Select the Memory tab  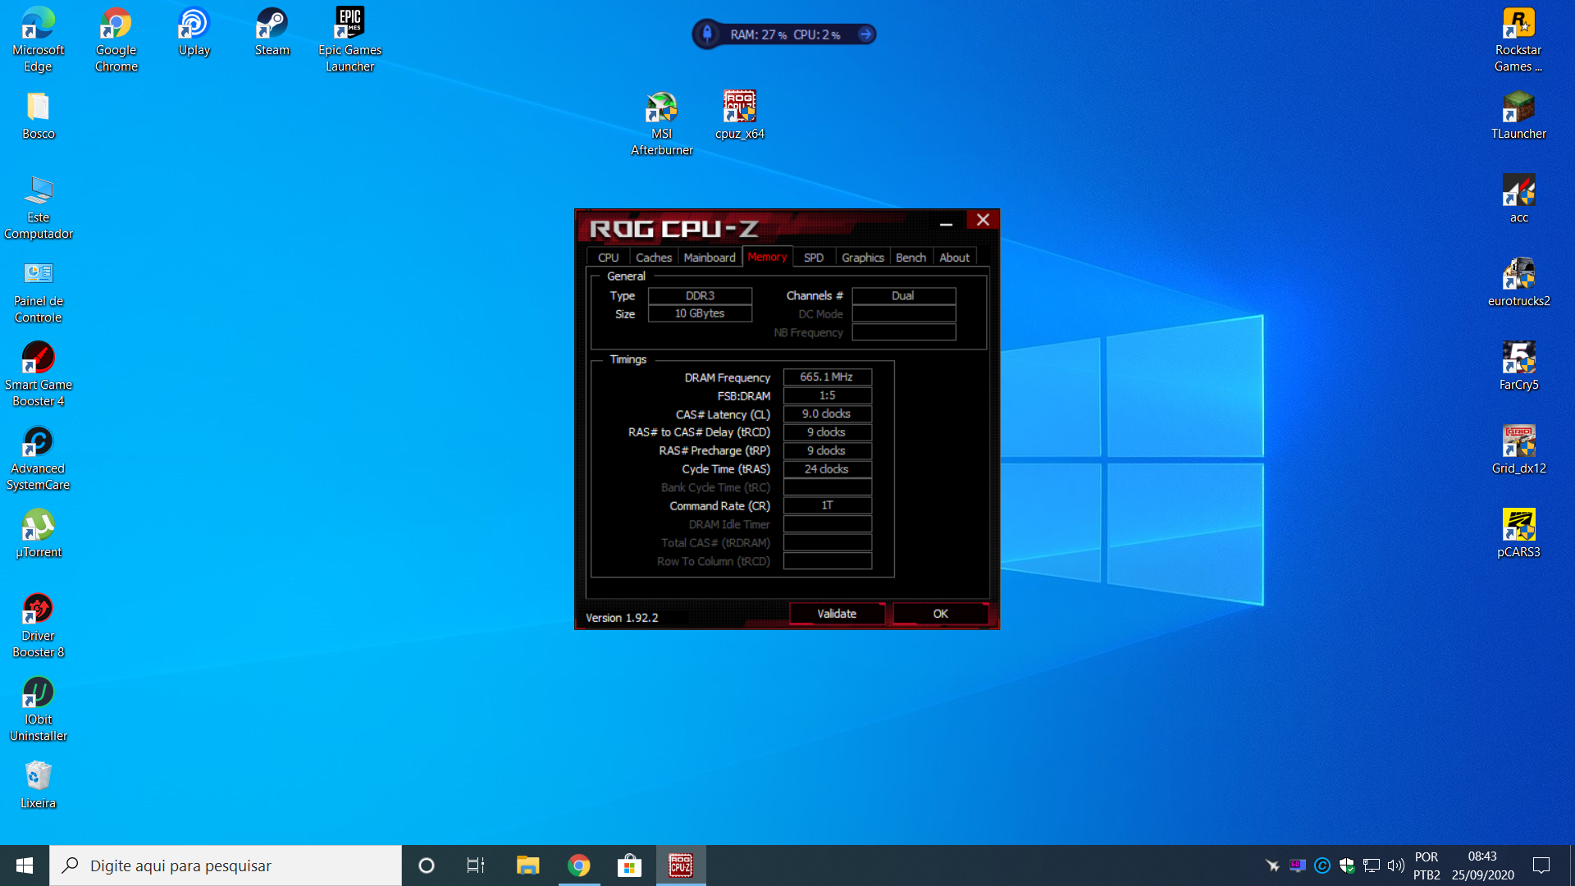pyautogui.click(x=767, y=257)
